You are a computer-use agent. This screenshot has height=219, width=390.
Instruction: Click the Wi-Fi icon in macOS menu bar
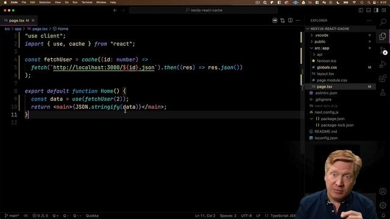tap(354, 2)
